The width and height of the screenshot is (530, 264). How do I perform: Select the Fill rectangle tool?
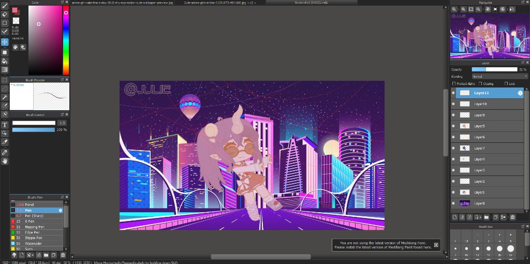(x=4, y=52)
